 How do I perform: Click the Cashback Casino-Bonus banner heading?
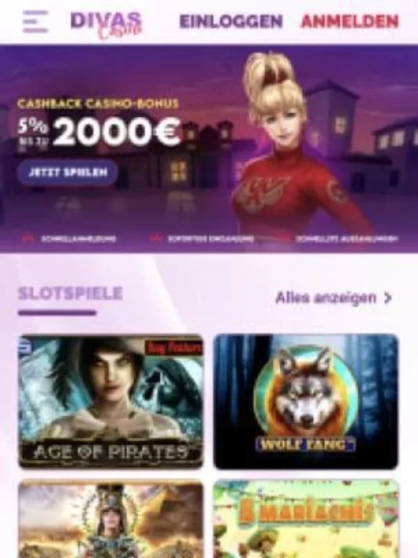(x=98, y=104)
